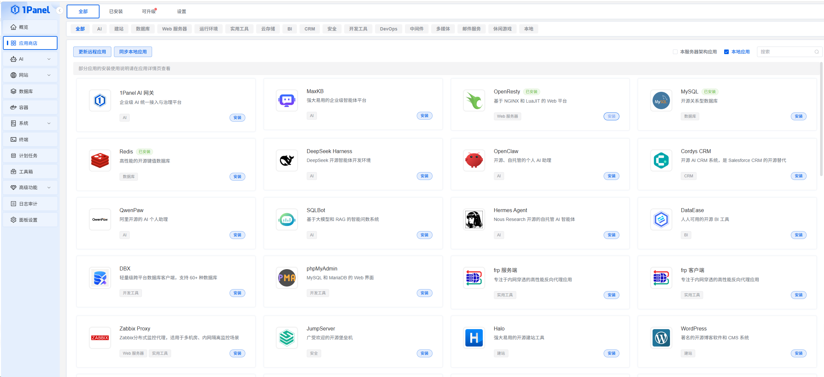Open the JumpServer app icon
Screen dimensions: 824x377
click(x=287, y=338)
